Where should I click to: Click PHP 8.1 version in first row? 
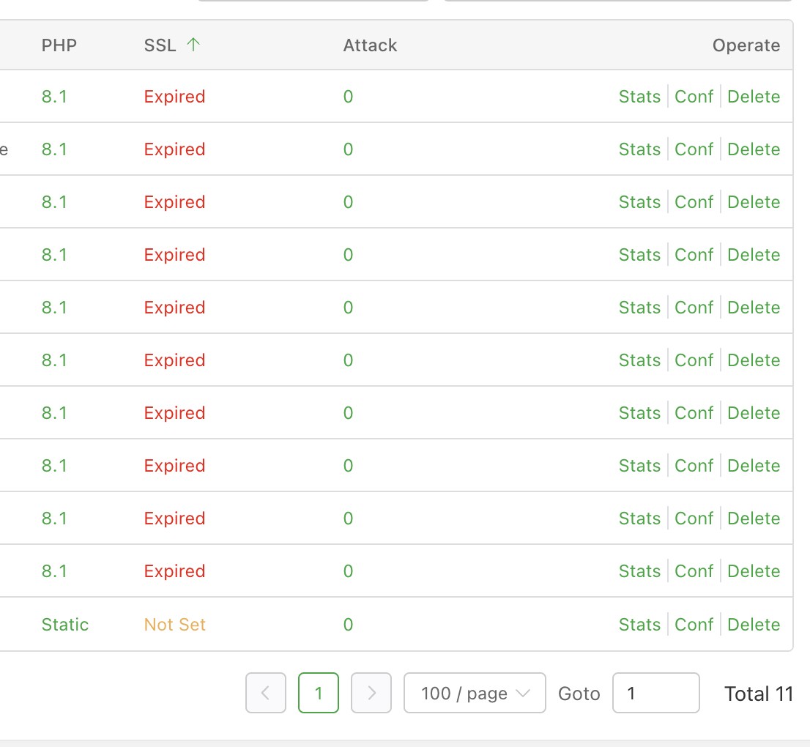point(54,97)
